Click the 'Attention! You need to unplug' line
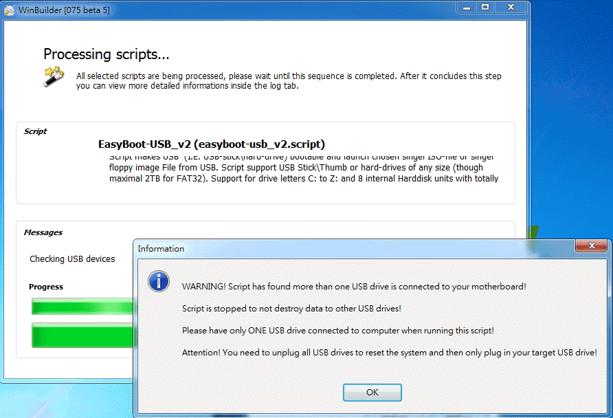 pyautogui.click(x=390, y=352)
